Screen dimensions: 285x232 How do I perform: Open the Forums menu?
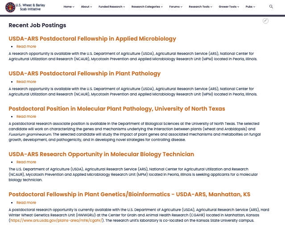tap(176, 7)
